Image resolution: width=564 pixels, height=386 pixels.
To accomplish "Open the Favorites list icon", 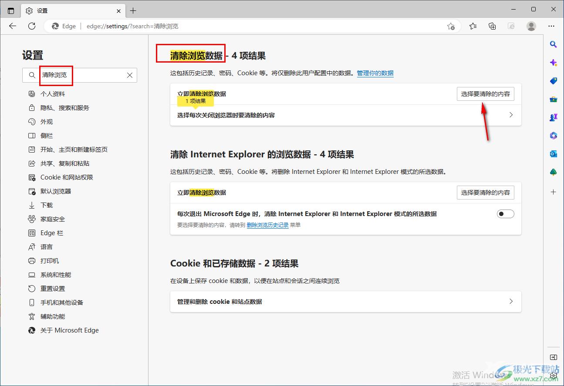I will (x=473, y=26).
